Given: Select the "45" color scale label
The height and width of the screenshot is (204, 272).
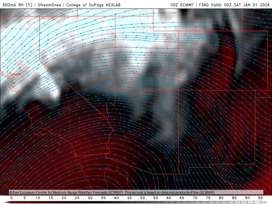Looking at the screenshot, I should (130, 198).
